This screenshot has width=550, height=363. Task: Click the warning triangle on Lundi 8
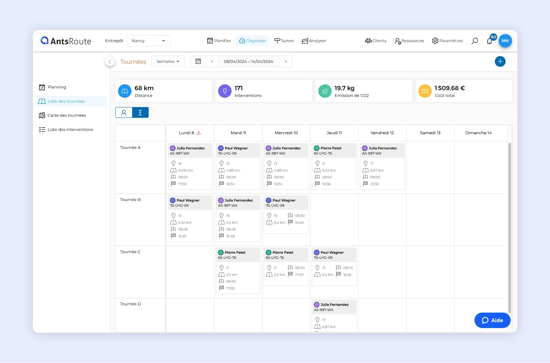[x=199, y=133]
